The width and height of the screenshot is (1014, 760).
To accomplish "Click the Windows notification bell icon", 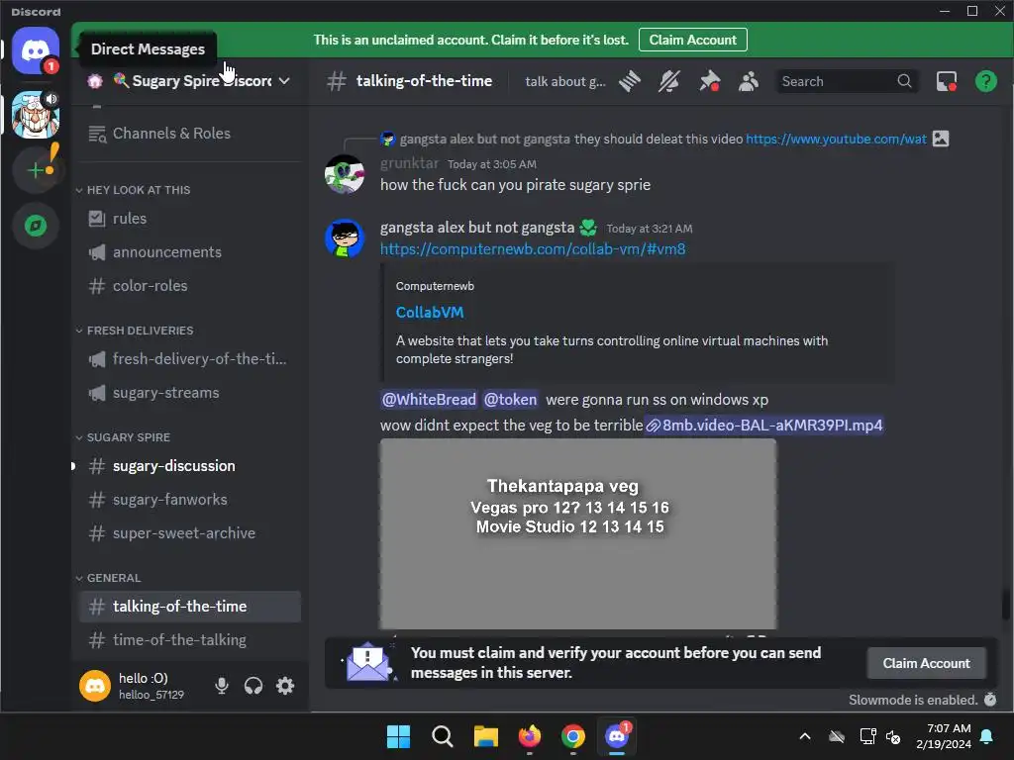I will tap(986, 736).
